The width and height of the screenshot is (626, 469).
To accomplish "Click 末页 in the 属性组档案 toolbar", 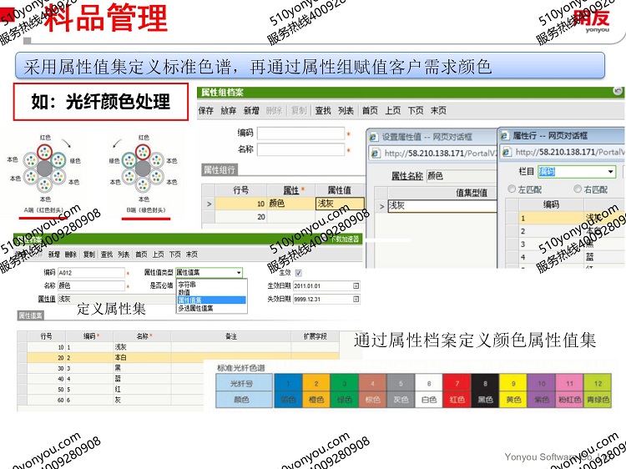I will coord(437,111).
